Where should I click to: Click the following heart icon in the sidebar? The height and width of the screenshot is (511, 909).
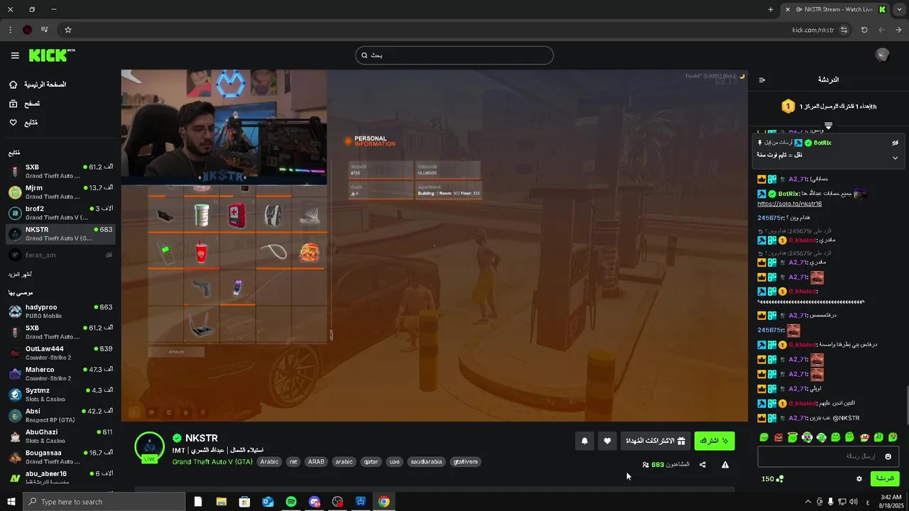tap(13, 123)
